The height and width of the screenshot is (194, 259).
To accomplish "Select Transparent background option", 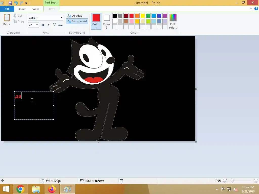I will coord(77,21).
